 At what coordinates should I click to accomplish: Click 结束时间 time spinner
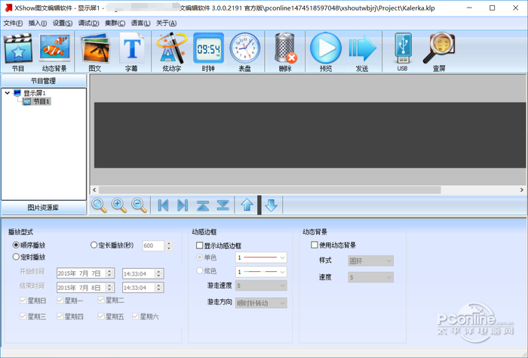(158, 287)
